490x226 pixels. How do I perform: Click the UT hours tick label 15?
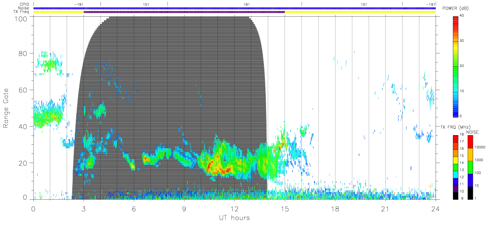[285, 208]
